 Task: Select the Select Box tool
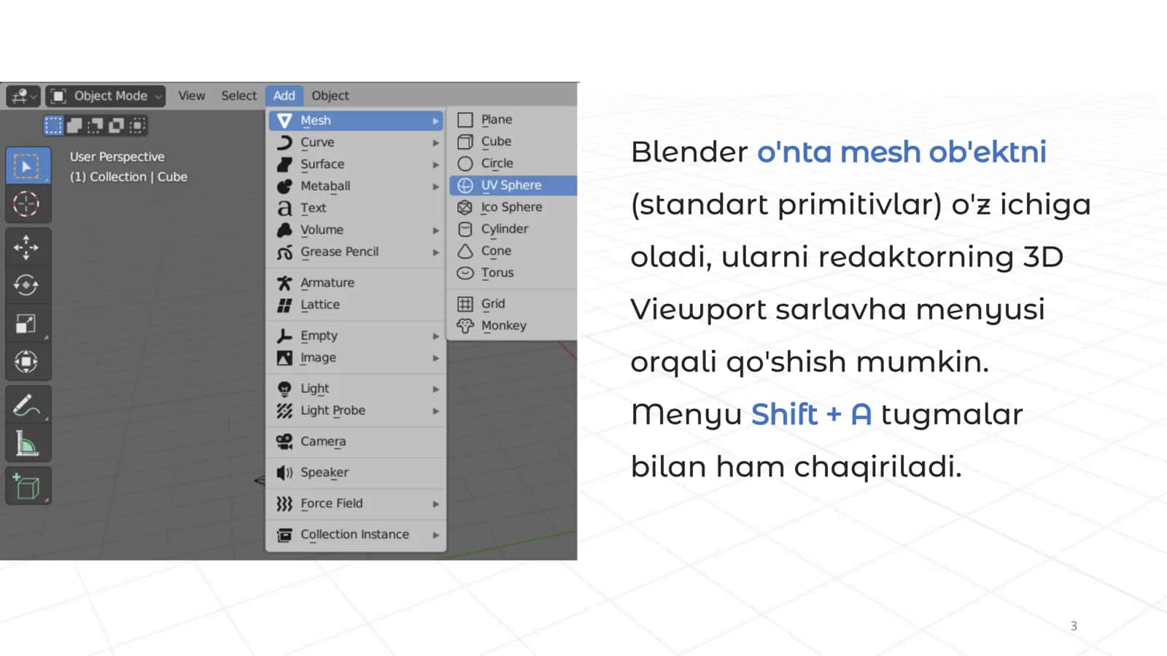[x=28, y=165]
